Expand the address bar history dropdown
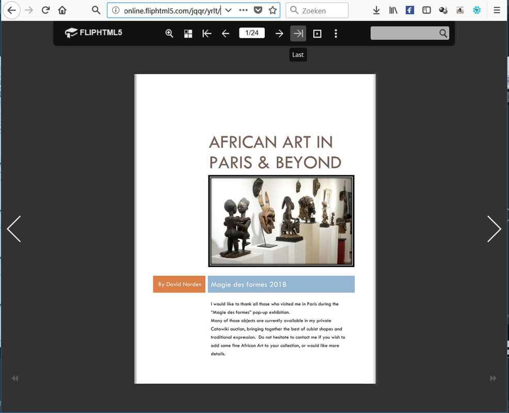 coord(228,10)
